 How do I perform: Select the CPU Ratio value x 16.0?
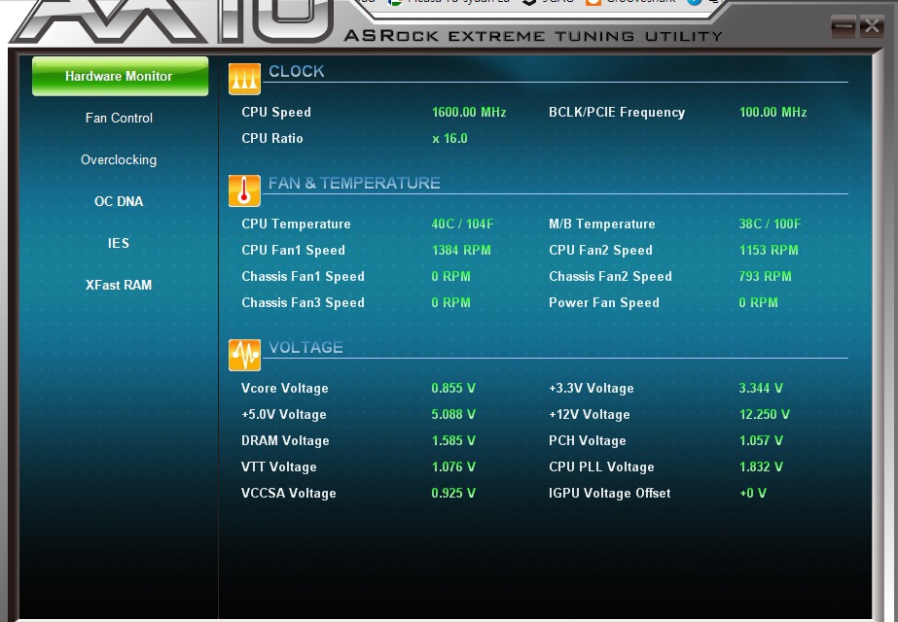[x=450, y=138]
